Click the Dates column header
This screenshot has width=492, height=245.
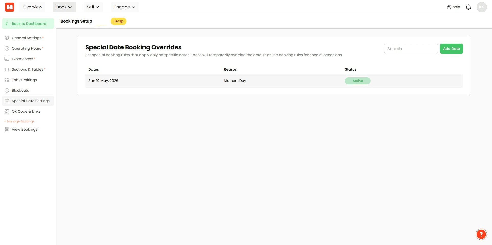click(94, 69)
